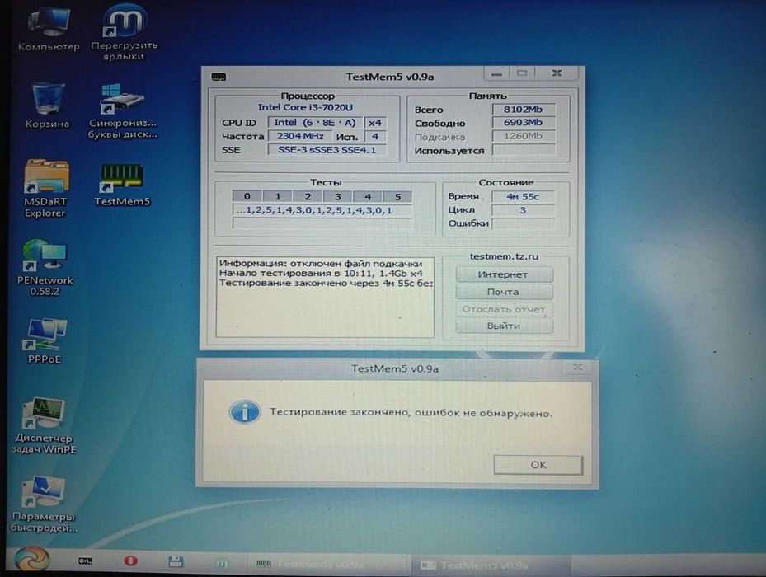Open Параметры быстродей... desktop icon
This screenshot has width=766, height=577.
pyautogui.click(x=44, y=504)
